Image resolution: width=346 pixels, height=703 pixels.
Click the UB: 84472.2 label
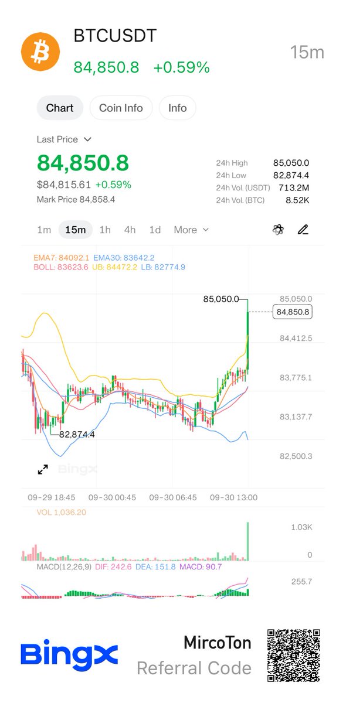(115, 267)
